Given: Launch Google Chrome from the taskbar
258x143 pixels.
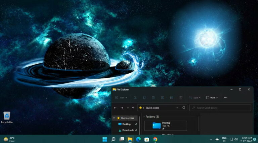Looking at the screenshot, I should coord(155,139).
